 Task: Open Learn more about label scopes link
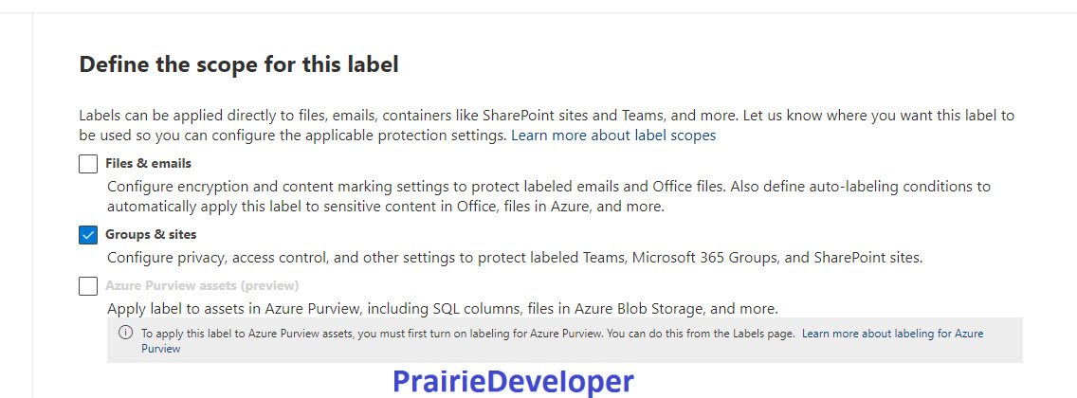613,136
